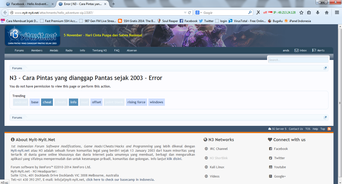Open the Inbox envelope link
This screenshot has width=342, height=184.
[301, 50]
